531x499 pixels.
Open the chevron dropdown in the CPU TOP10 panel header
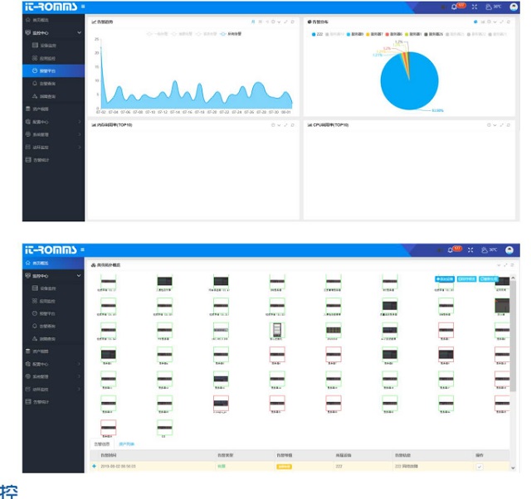tap(494, 125)
